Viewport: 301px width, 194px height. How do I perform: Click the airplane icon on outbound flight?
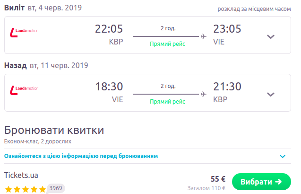click(x=204, y=36)
